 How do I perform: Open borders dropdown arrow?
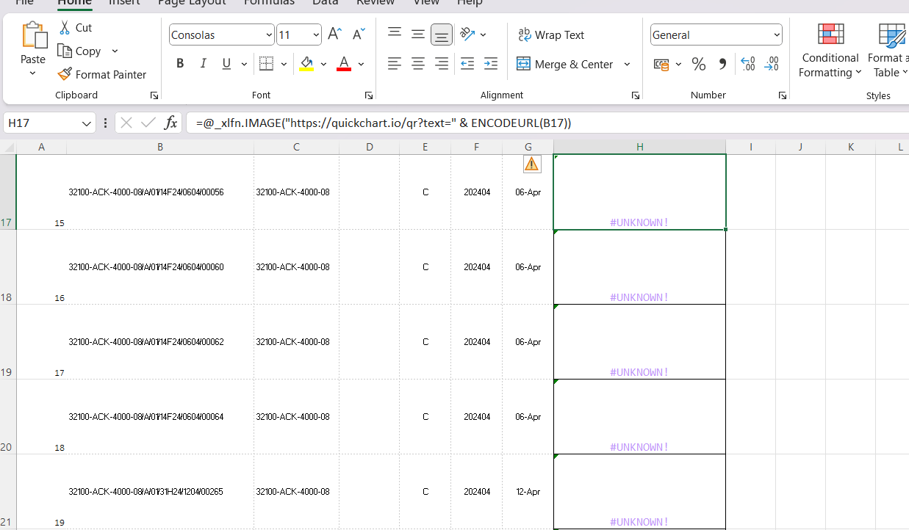click(284, 64)
